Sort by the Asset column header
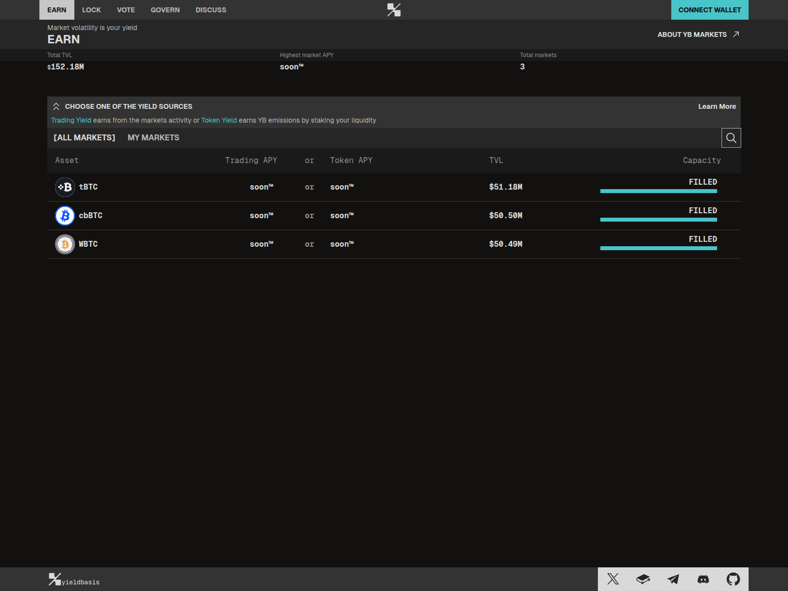This screenshot has height=591, width=788. (x=67, y=161)
